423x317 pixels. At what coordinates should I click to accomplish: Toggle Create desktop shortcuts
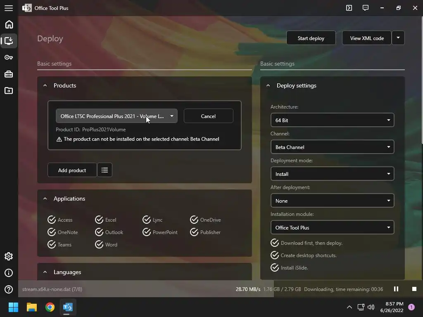(x=304, y=255)
